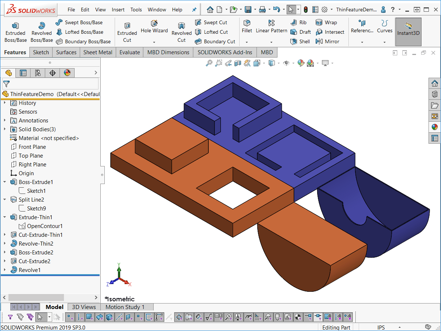
Task: Save the document with the Save icon
Action: 248,10
